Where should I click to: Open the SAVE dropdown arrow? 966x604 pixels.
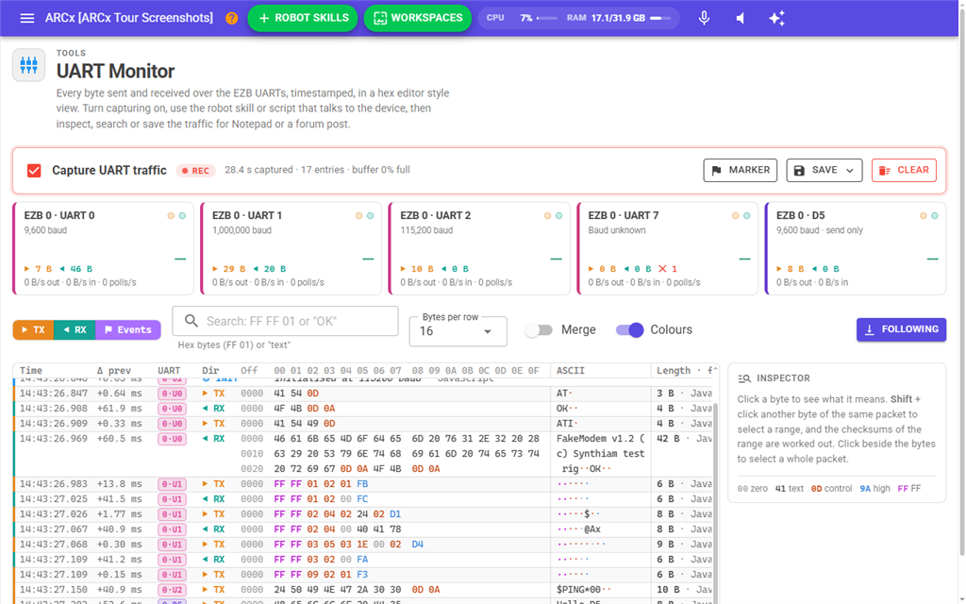point(850,171)
